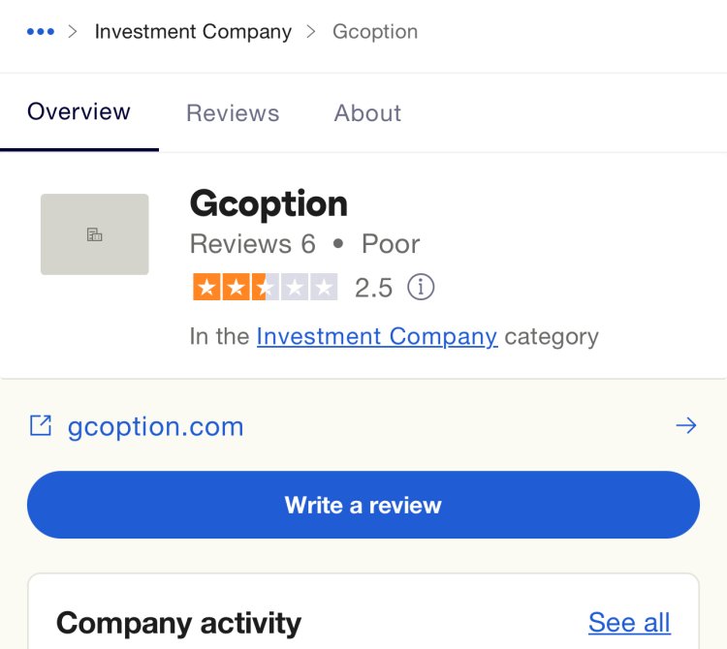Open the About tab
The width and height of the screenshot is (727, 649).
click(x=367, y=112)
